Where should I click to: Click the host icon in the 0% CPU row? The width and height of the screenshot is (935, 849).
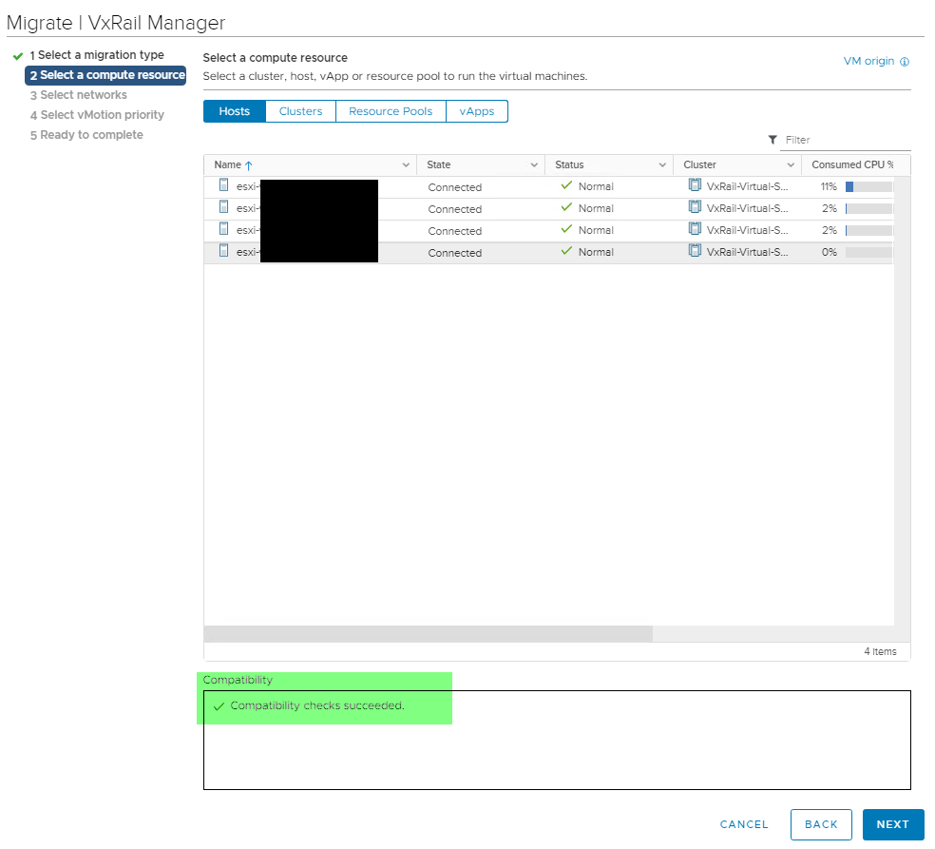(223, 251)
